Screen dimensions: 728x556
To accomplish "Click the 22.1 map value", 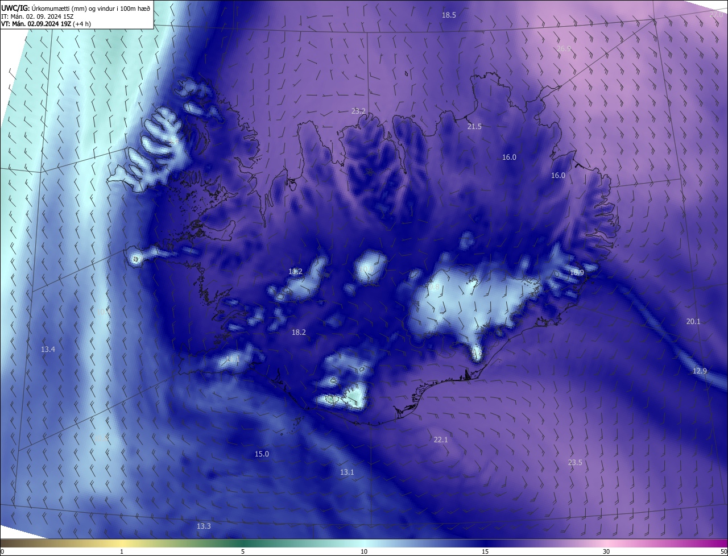I will [441, 439].
